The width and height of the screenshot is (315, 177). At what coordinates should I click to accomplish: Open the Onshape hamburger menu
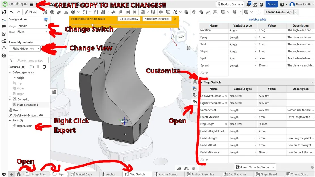(31, 5)
